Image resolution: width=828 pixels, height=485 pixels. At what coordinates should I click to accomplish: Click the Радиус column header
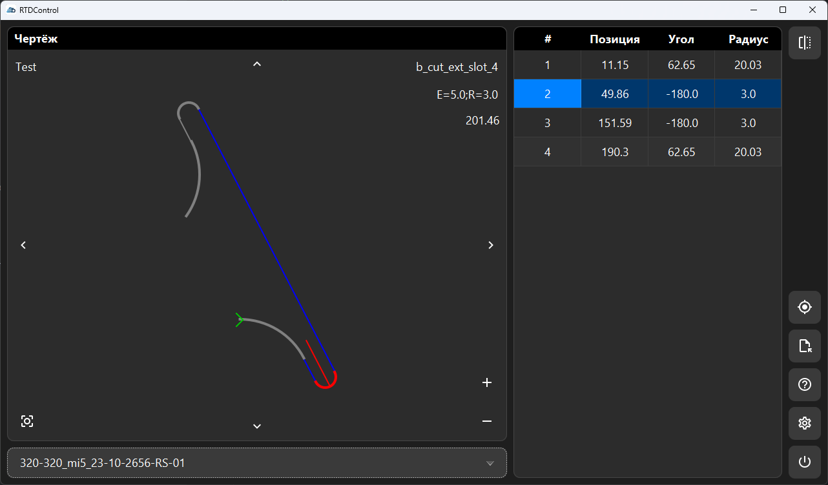pos(748,39)
